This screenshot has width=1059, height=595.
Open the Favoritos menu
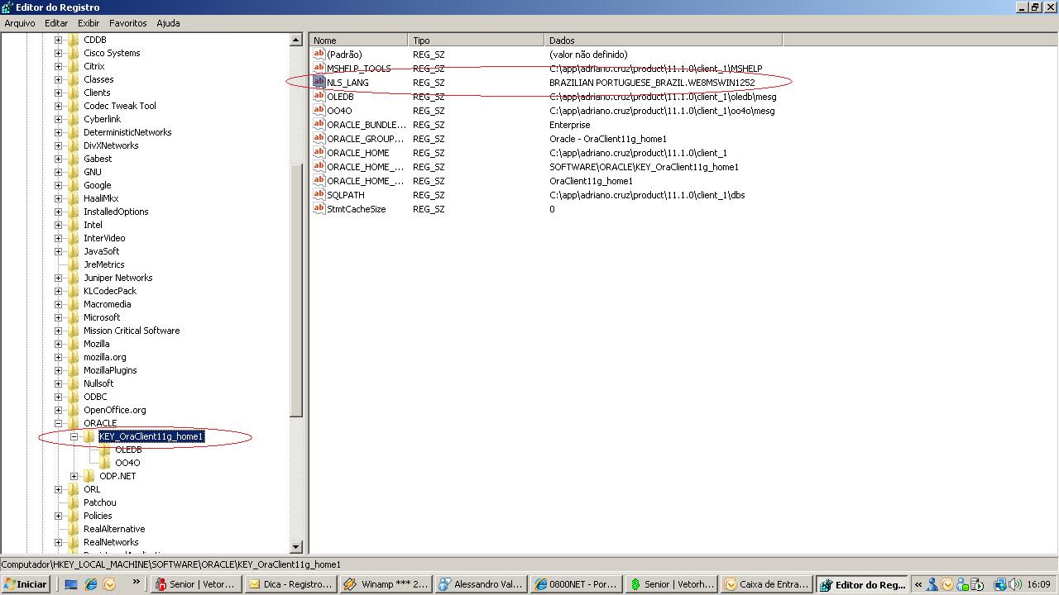127,23
